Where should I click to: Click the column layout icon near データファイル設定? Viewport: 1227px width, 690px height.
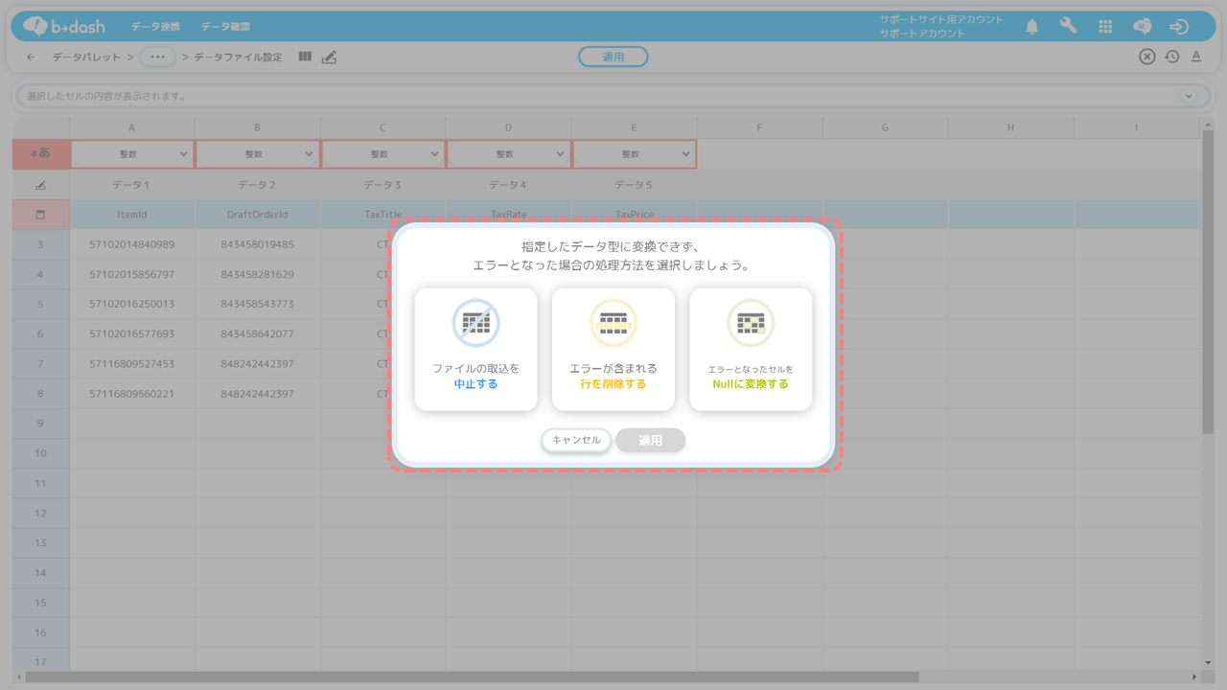(305, 57)
